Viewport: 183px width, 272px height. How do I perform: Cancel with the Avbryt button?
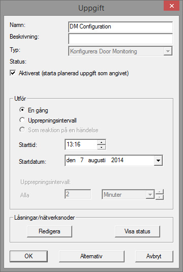[x=154, y=256]
